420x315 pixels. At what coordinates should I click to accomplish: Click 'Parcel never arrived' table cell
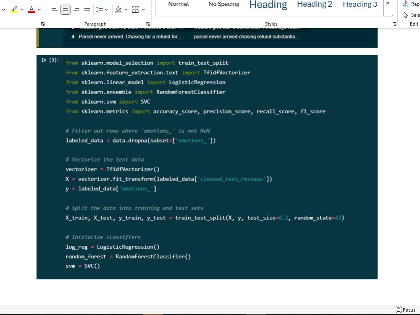click(x=130, y=37)
